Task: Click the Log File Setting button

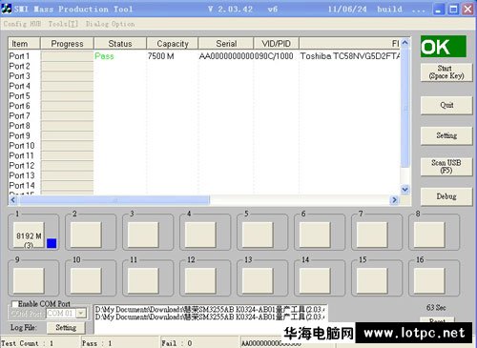Action: tap(66, 328)
